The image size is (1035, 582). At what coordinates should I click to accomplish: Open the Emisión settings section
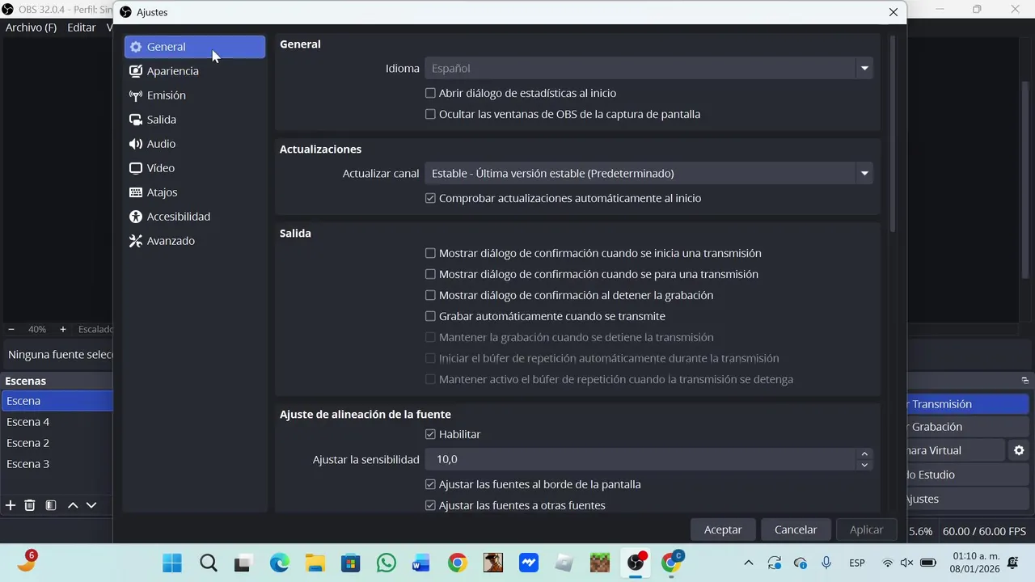point(195,95)
